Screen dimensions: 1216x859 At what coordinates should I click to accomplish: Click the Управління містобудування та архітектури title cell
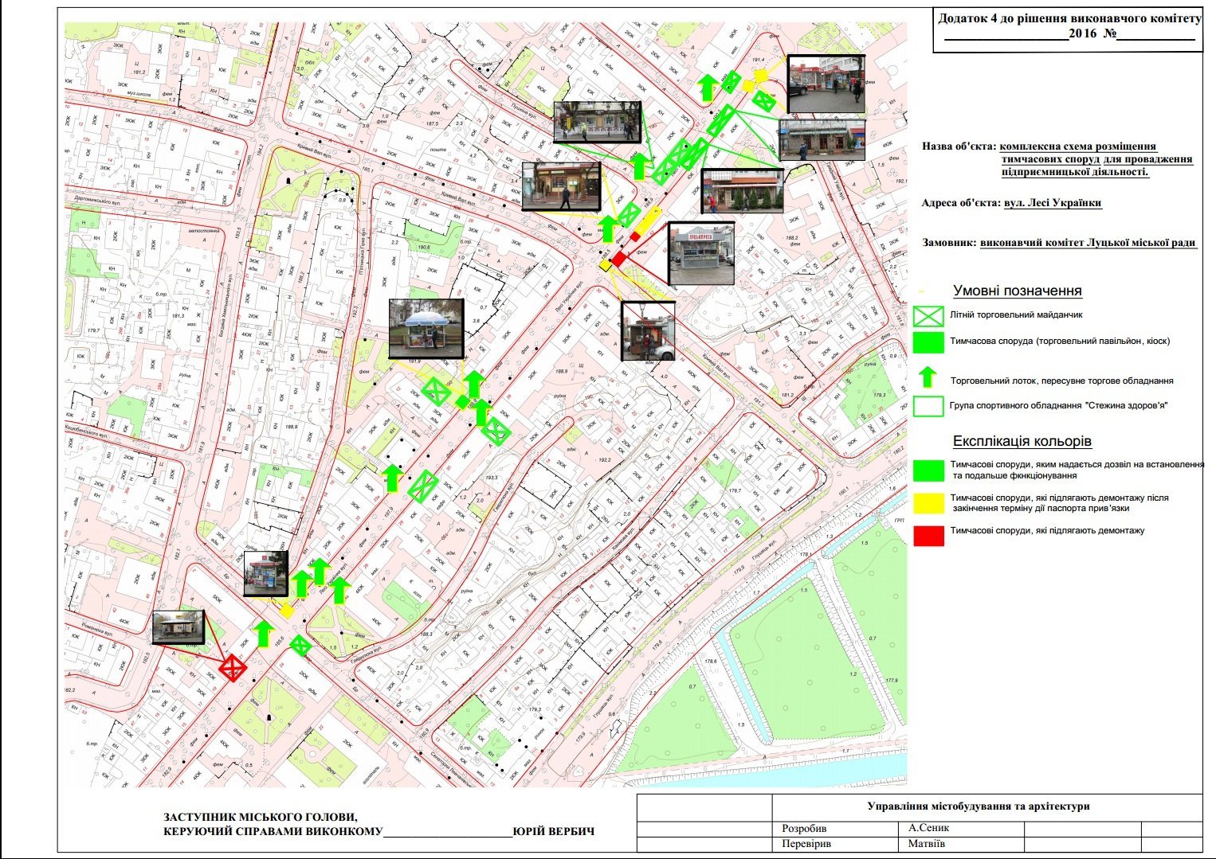[978, 806]
